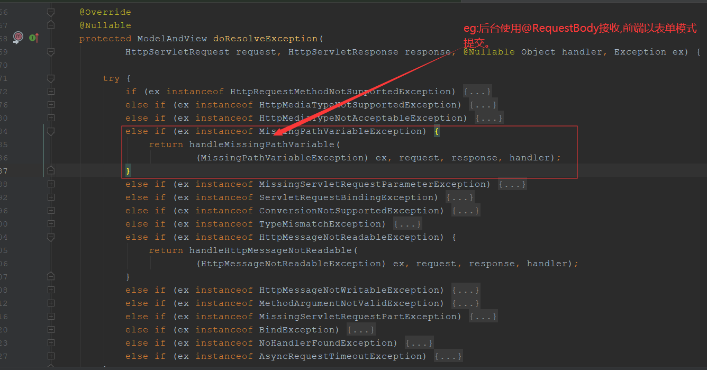Click the protected keyword
This screenshot has height=370, width=707.
tap(105, 38)
